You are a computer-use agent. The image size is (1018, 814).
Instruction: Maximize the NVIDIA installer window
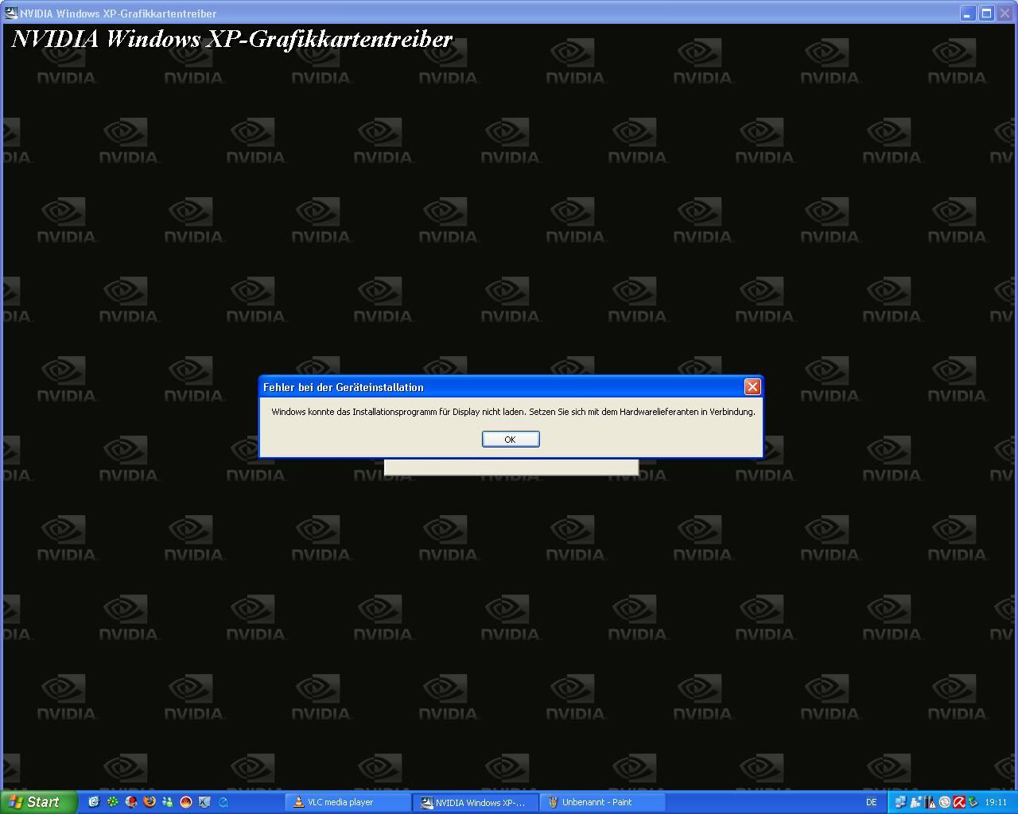point(986,13)
